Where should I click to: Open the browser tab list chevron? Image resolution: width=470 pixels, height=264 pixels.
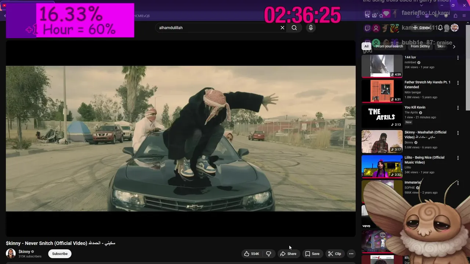[421, 5]
